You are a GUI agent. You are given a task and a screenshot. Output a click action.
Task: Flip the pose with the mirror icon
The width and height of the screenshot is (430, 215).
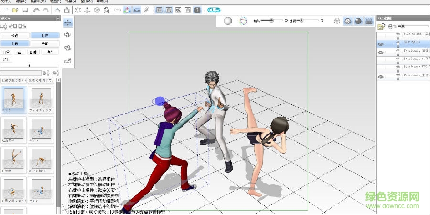point(107,10)
